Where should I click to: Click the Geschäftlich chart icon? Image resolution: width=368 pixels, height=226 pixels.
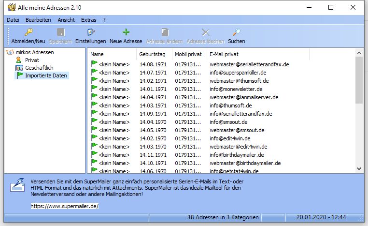coord(19,68)
